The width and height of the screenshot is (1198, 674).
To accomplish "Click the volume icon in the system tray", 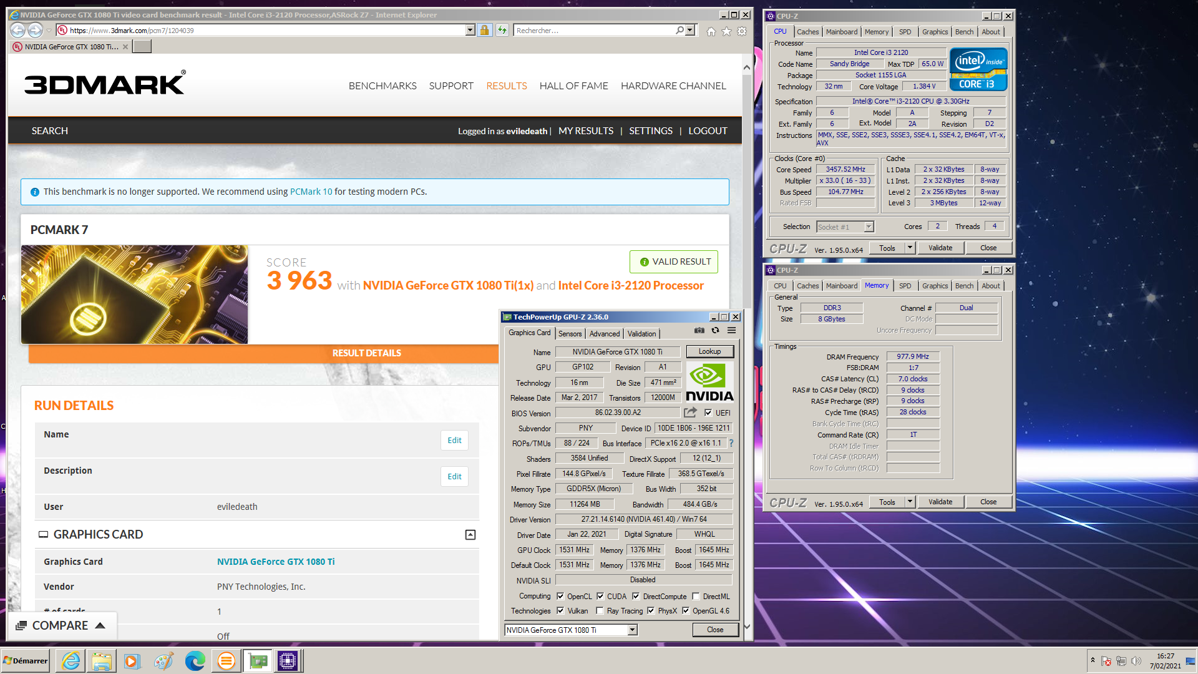I will pyautogui.click(x=1136, y=661).
